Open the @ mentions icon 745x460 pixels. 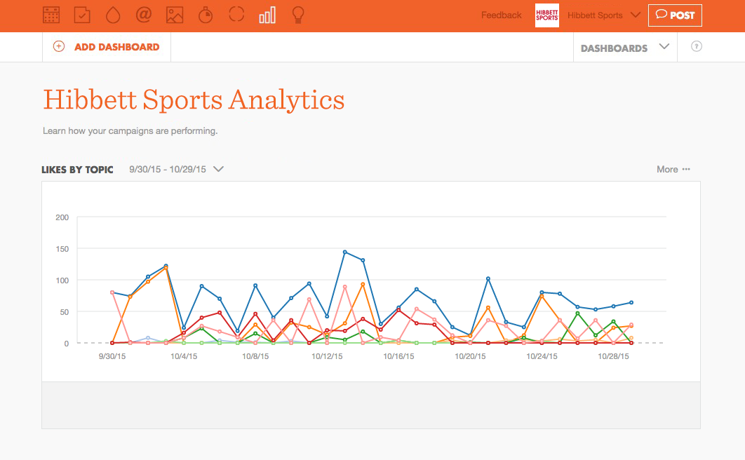tap(144, 15)
